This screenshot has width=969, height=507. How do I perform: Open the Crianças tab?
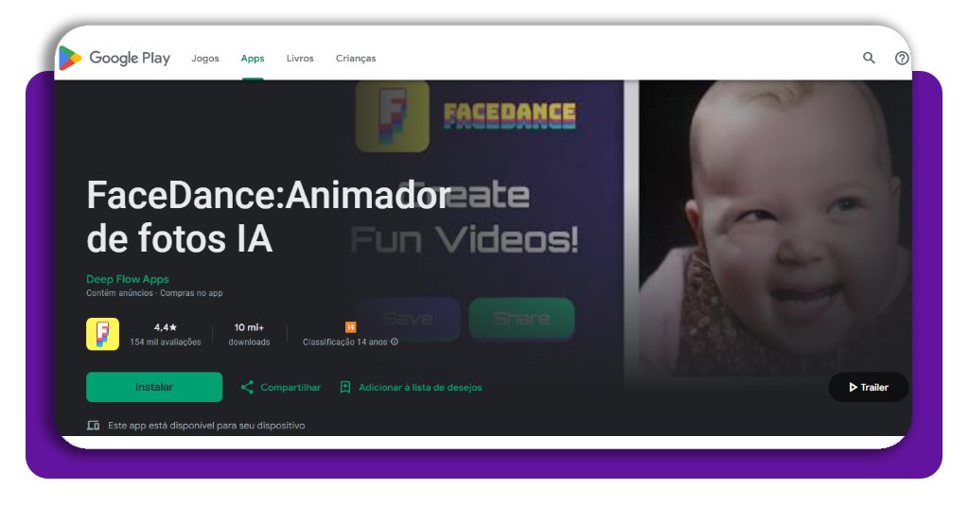click(x=356, y=58)
